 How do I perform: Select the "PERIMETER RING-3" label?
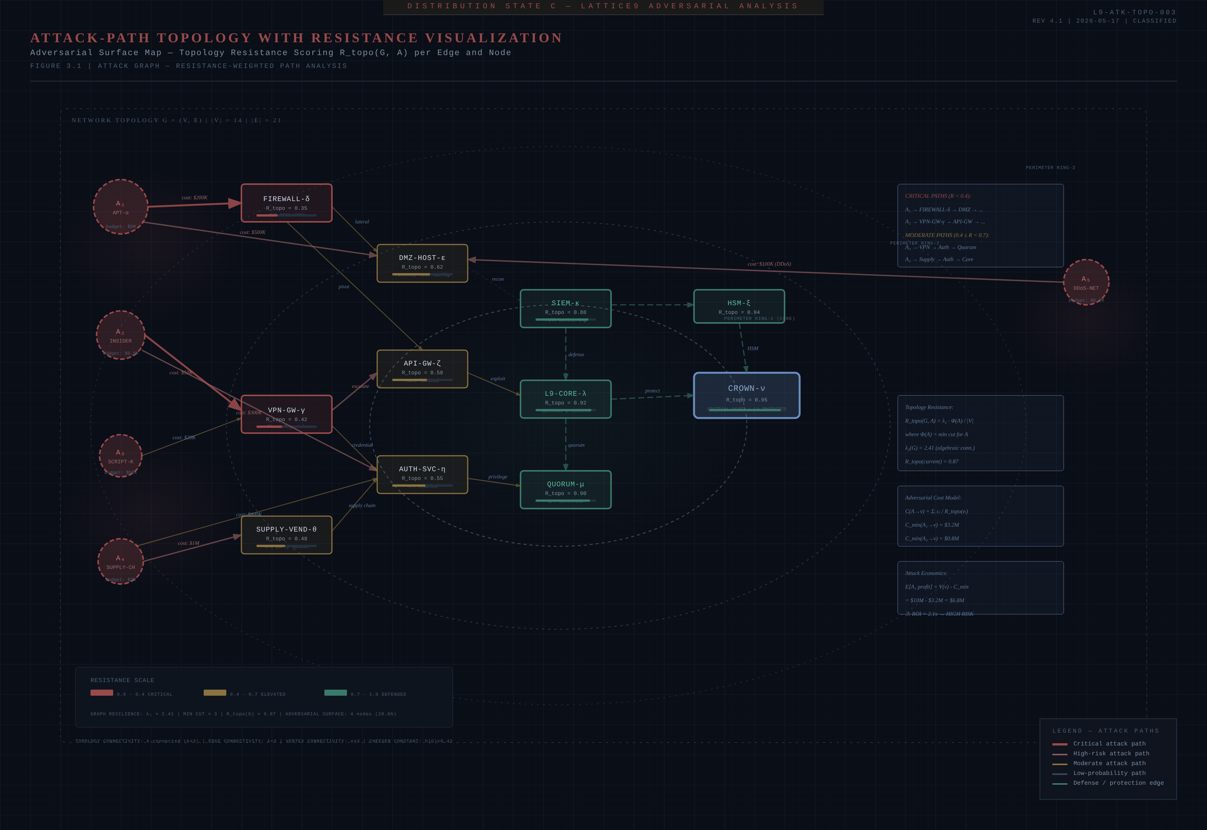[1050, 168]
